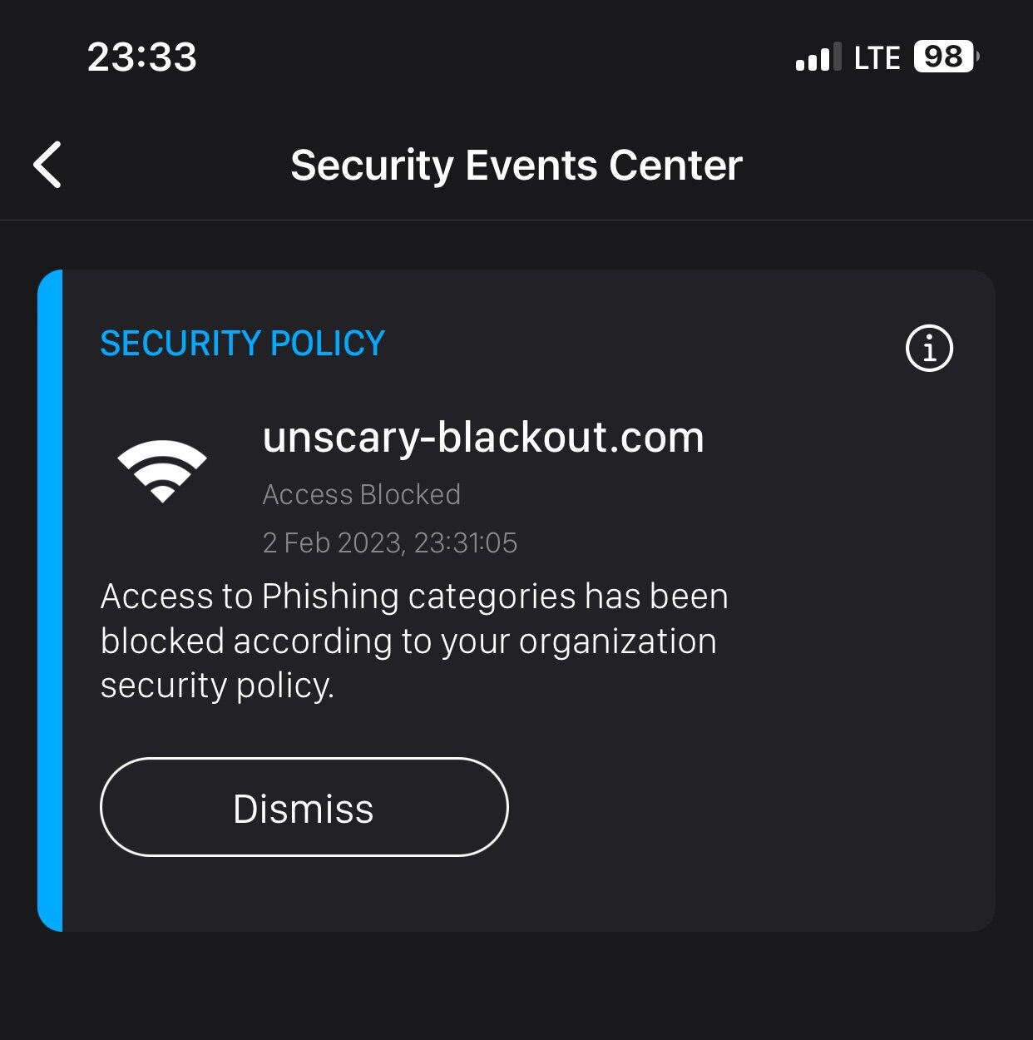1033x1040 pixels.
Task: Tap the Access Blocked status text
Action: click(x=361, y=495)
